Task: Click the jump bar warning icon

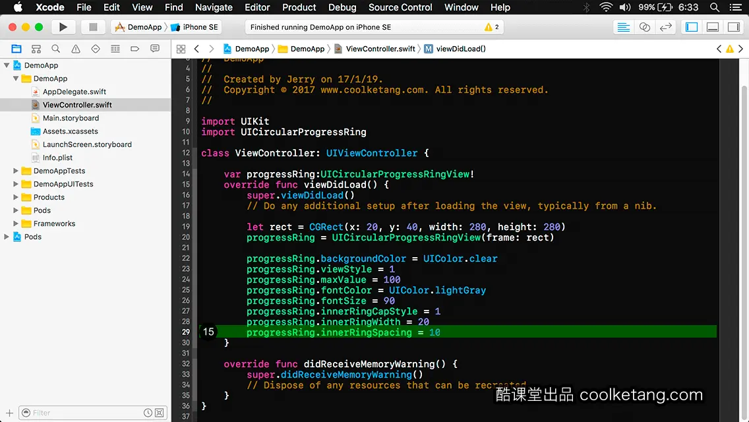Action: 730,49
